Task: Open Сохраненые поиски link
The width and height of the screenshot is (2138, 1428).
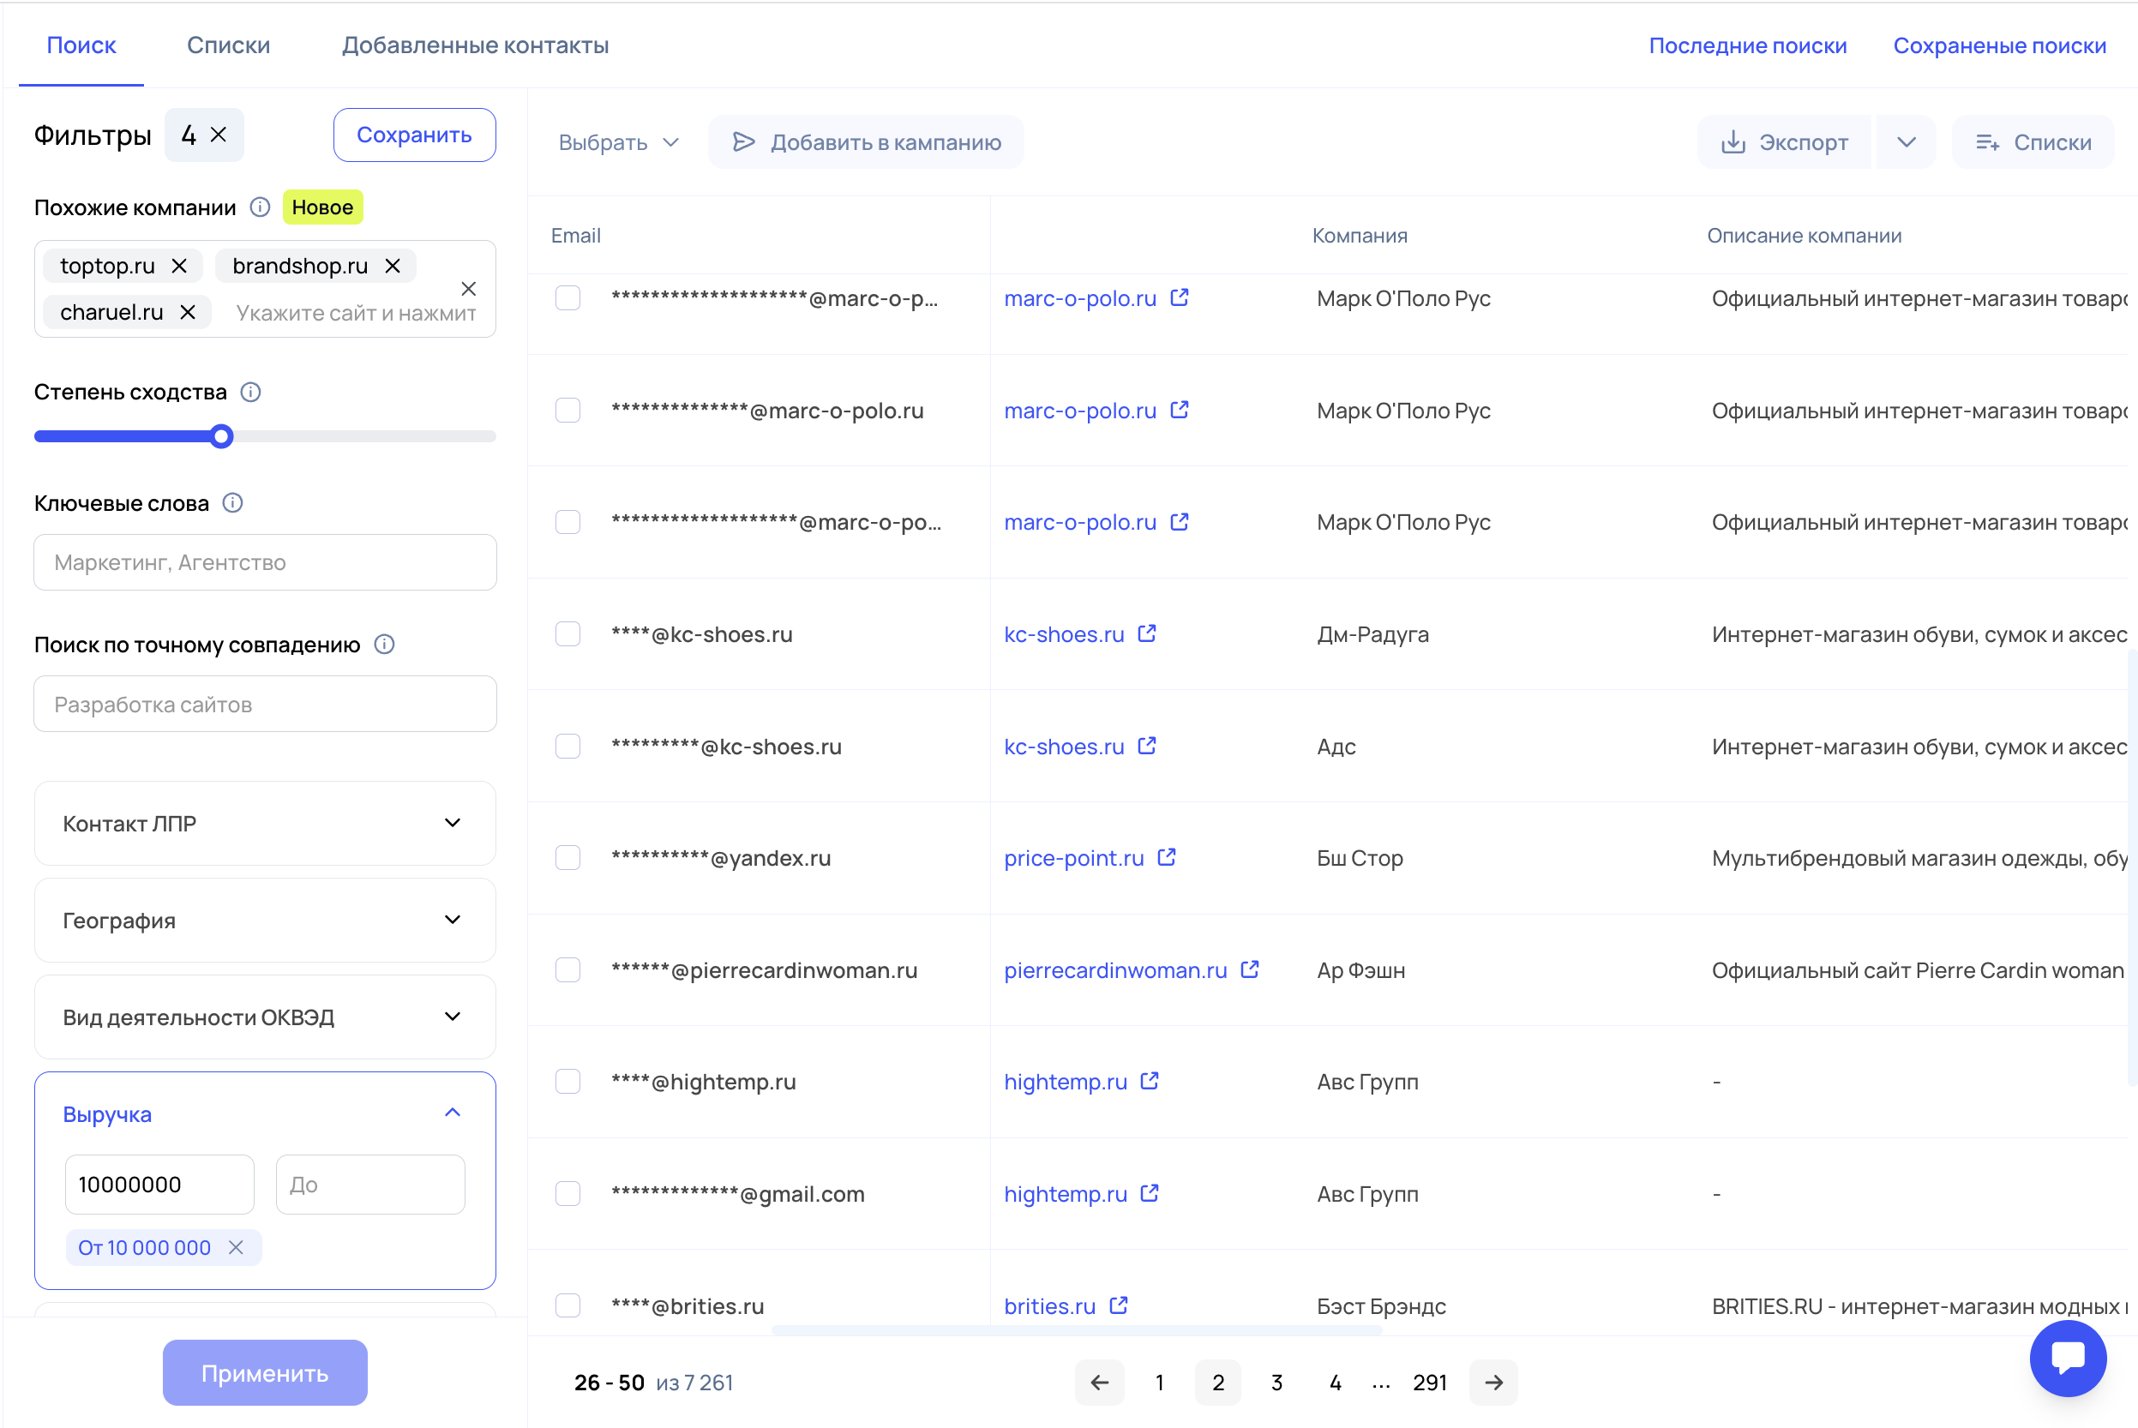Action: pos(2000,45)
